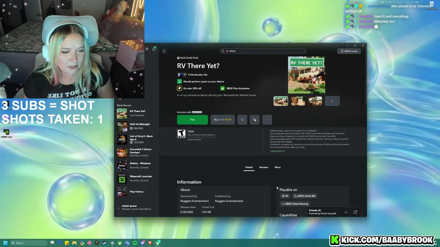
Task: Click the XBOX Play Anywhere icon
Action: tap(222, 88)
